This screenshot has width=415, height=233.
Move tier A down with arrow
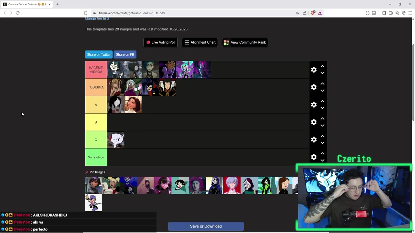[322, 108]
